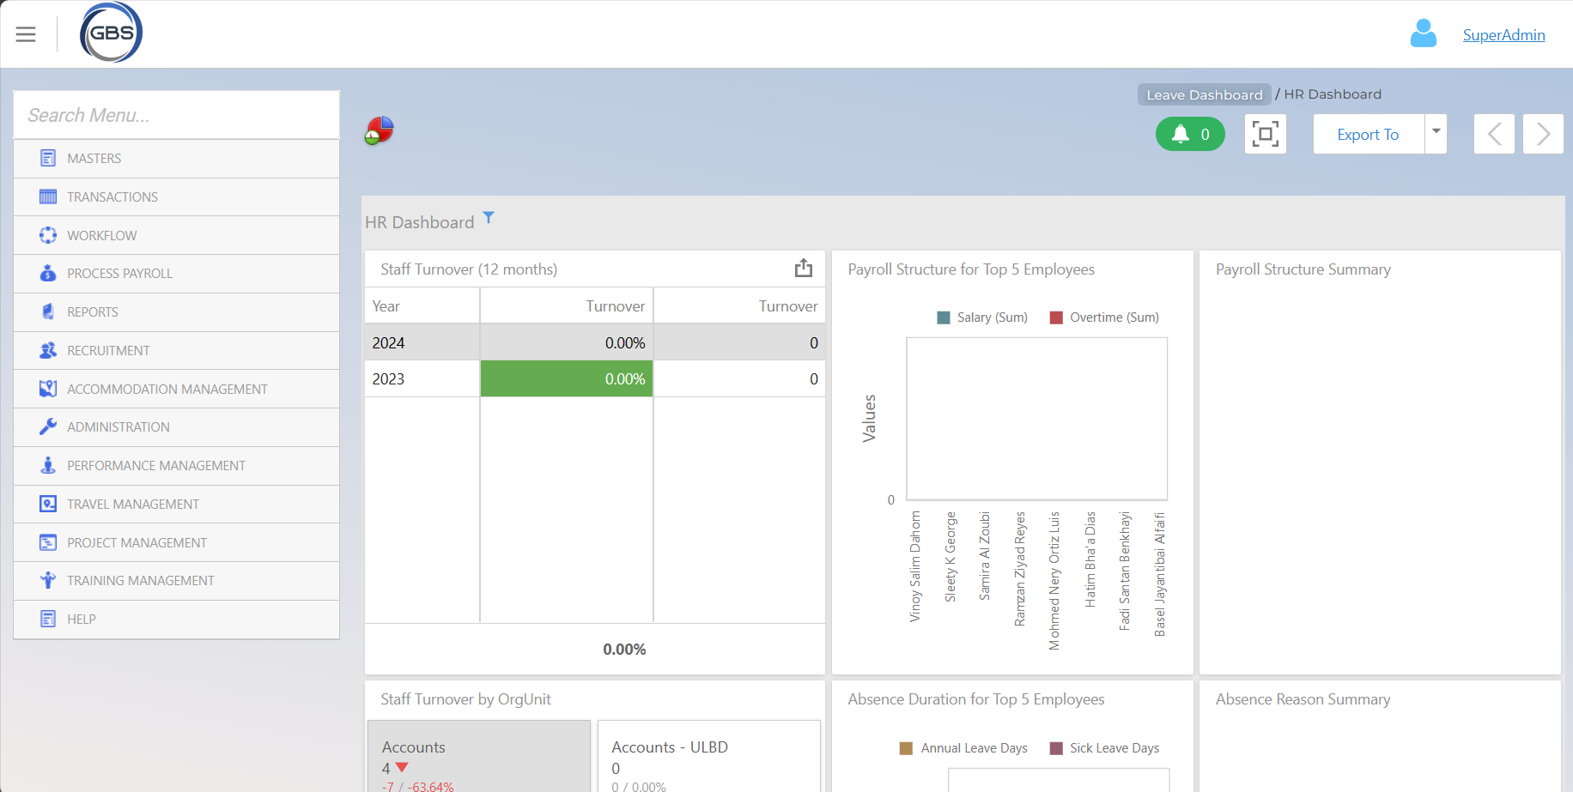Go to the next dashboard arrow
The height and width of the screenshot is (792, 1573).
1543,134
